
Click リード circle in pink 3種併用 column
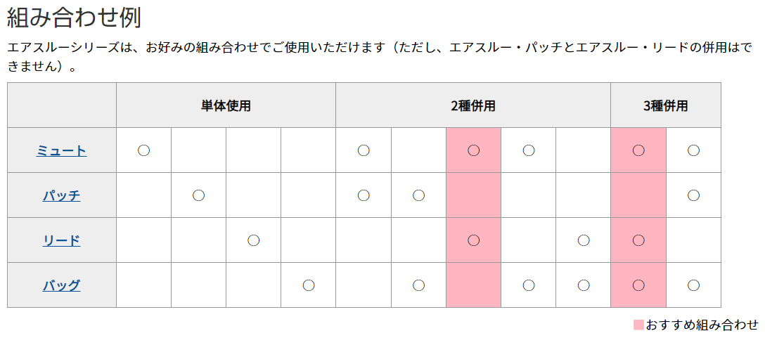click(638, 240)
